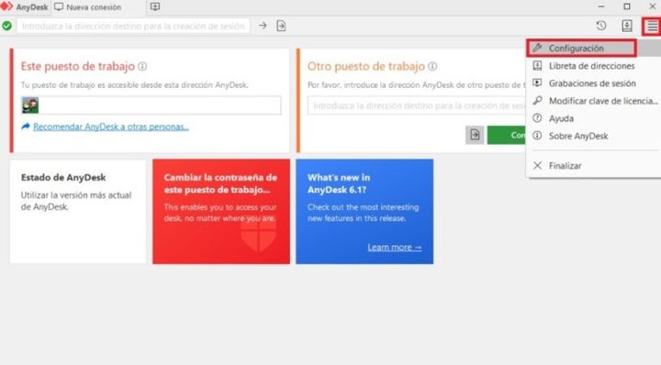Focus the top address input bar

[133, 26]
